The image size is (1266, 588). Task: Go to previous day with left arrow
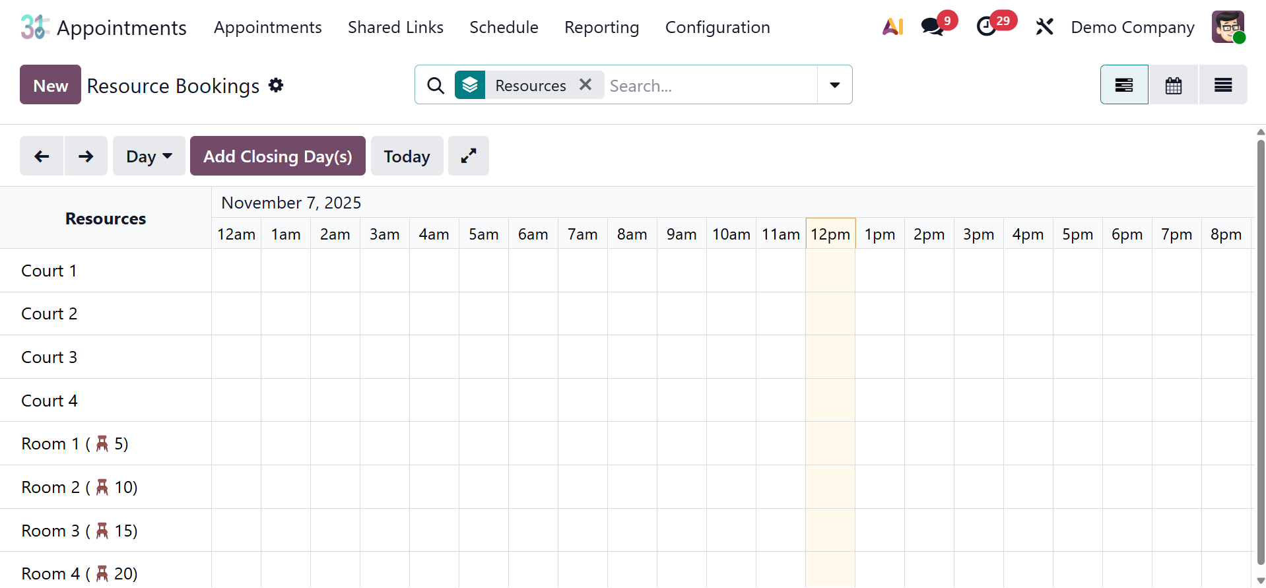pos(42,156)
